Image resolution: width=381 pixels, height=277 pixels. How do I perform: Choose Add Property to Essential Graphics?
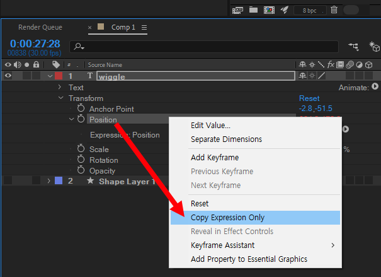click(255, 259)
